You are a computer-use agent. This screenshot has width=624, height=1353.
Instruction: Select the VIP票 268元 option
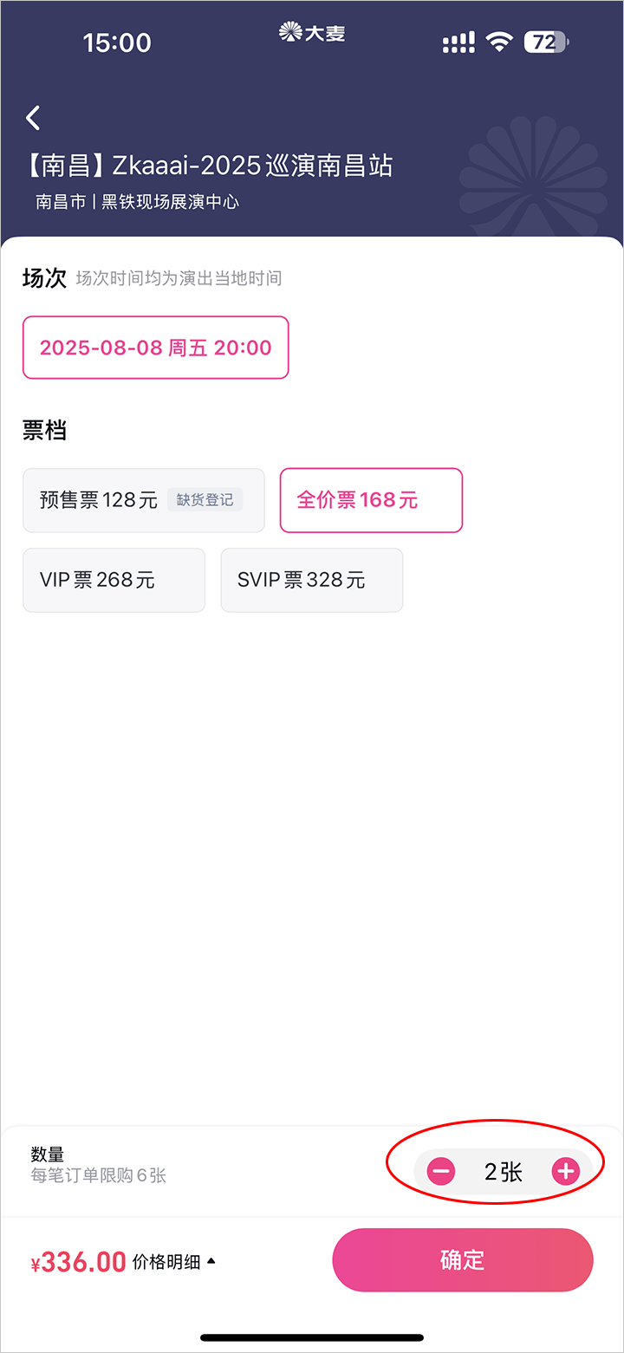point(114,580)
